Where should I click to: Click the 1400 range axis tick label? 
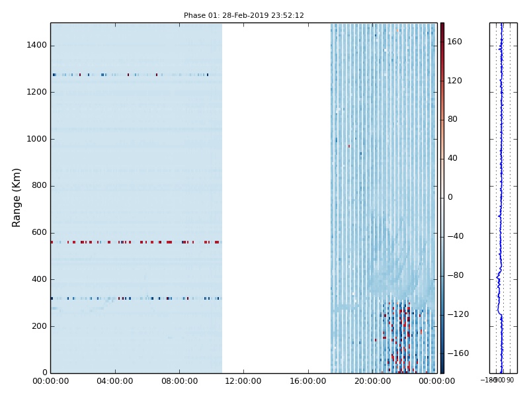(37, 45)
